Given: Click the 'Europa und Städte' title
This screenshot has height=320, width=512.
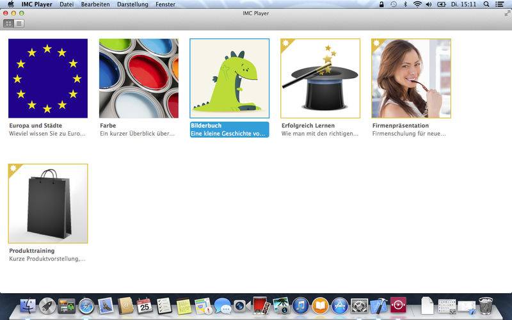Looking at the screenshot, I should (36, 125).
